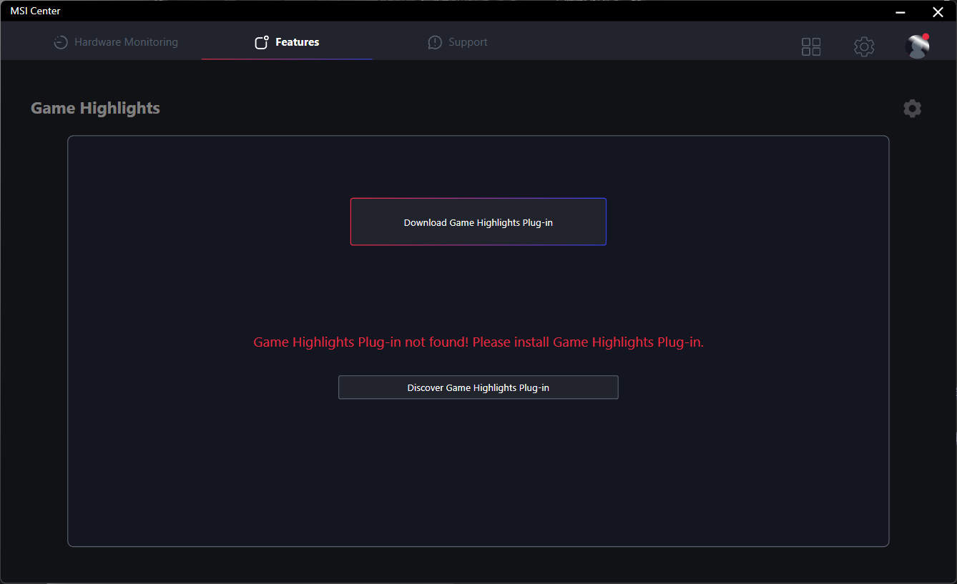The width and height of the screenshot is (957, 584).
Task: Click the Hardware Monitoring gauge icon
Action: point(61,42)
